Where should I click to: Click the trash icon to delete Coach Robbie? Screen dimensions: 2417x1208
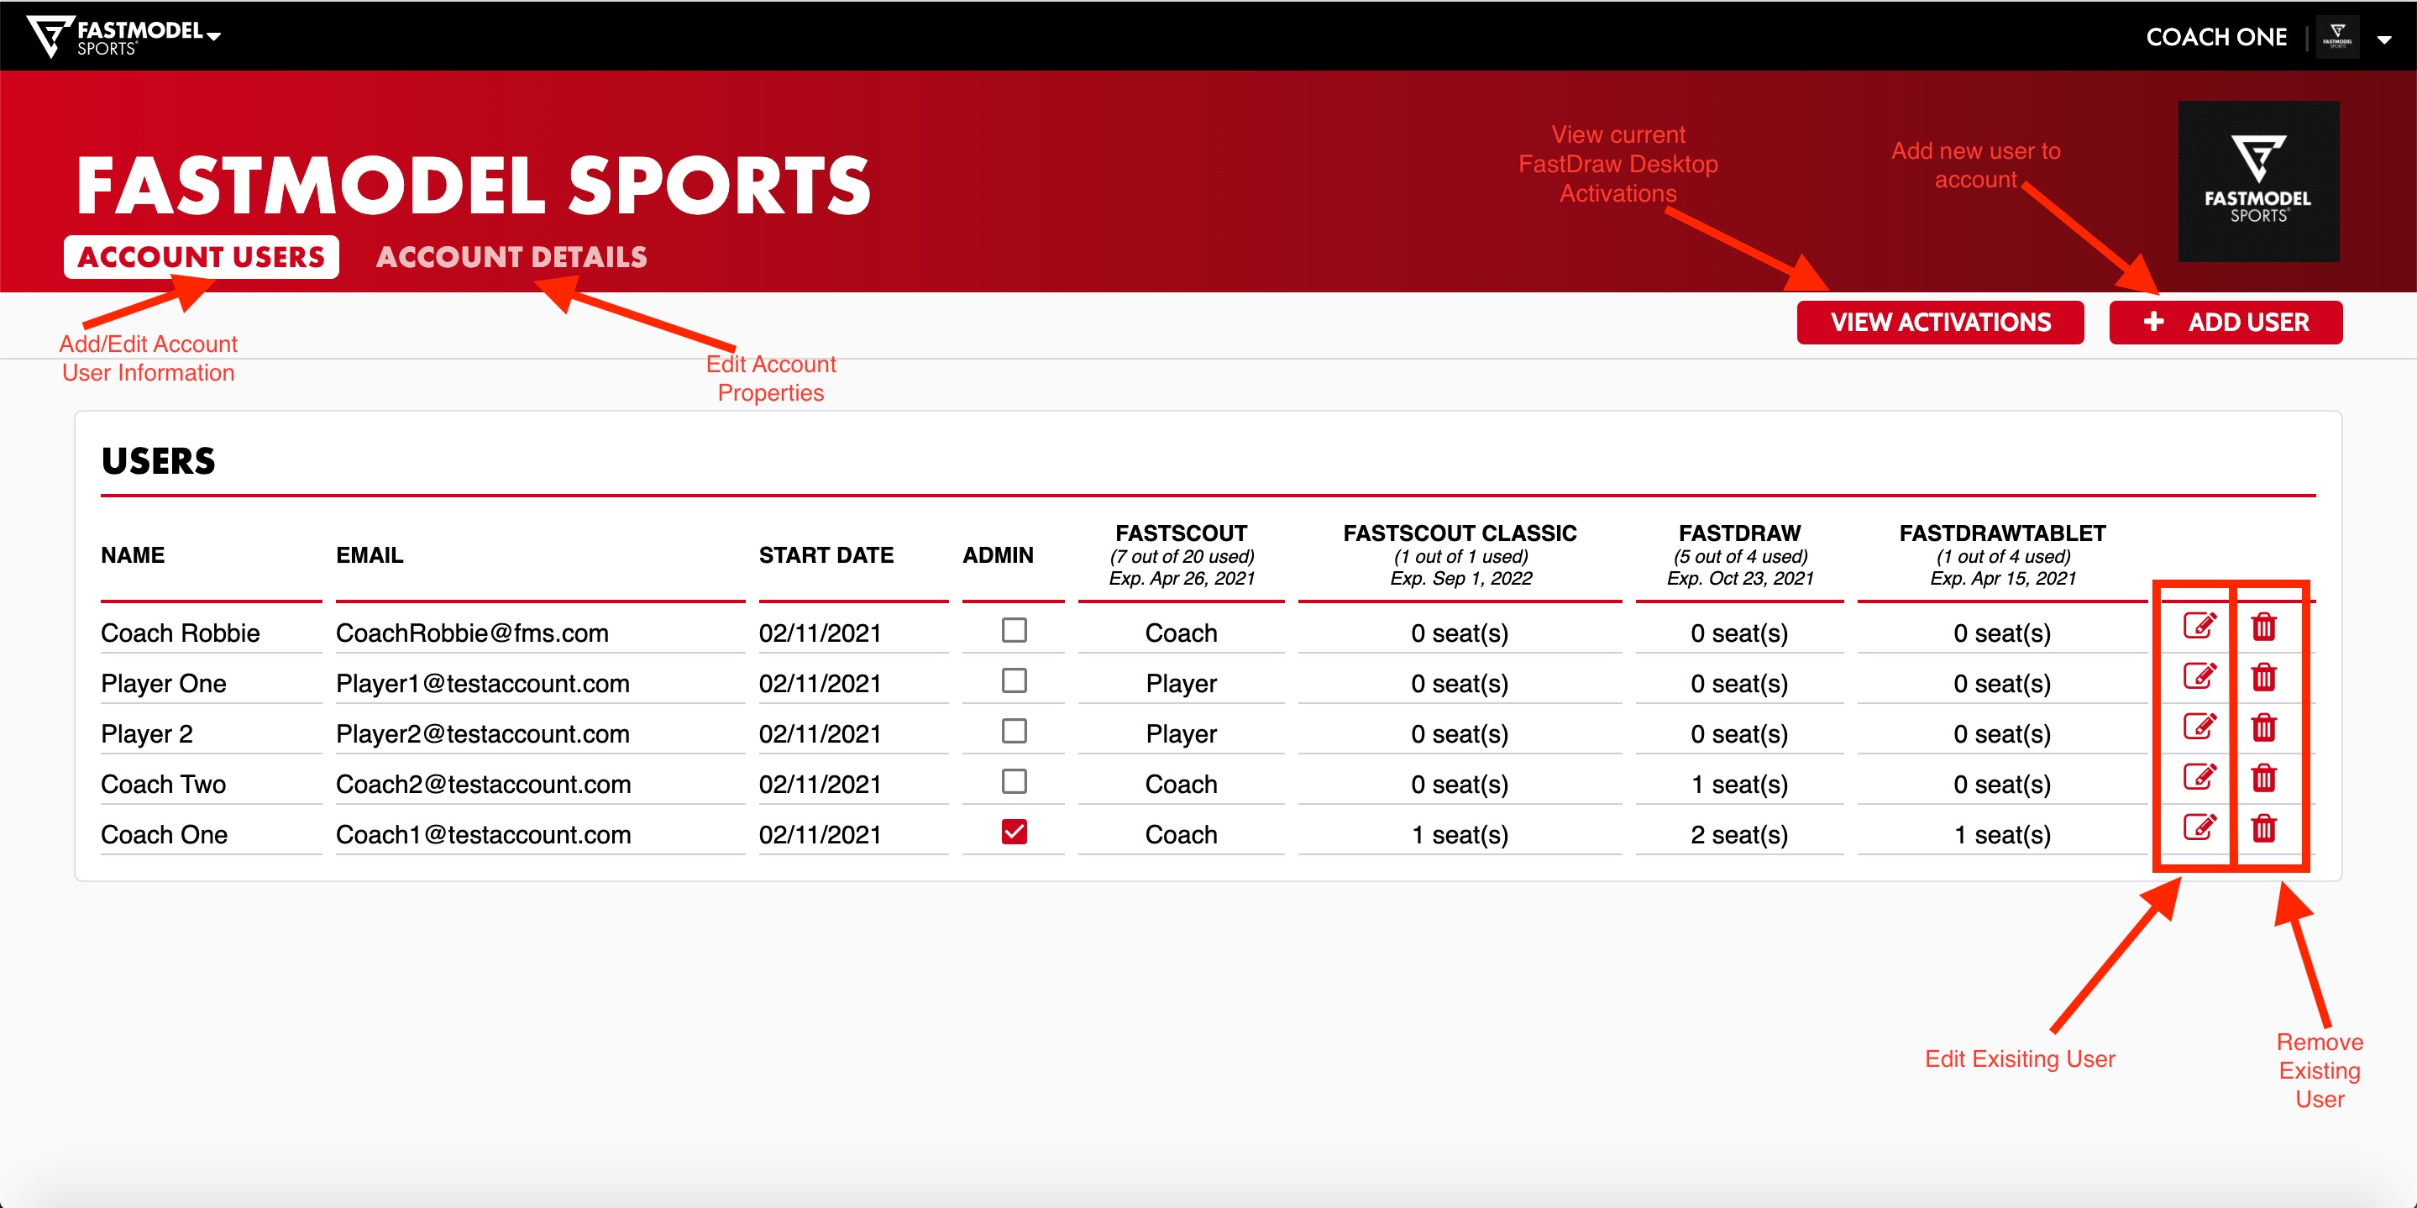pos(2267,625)
